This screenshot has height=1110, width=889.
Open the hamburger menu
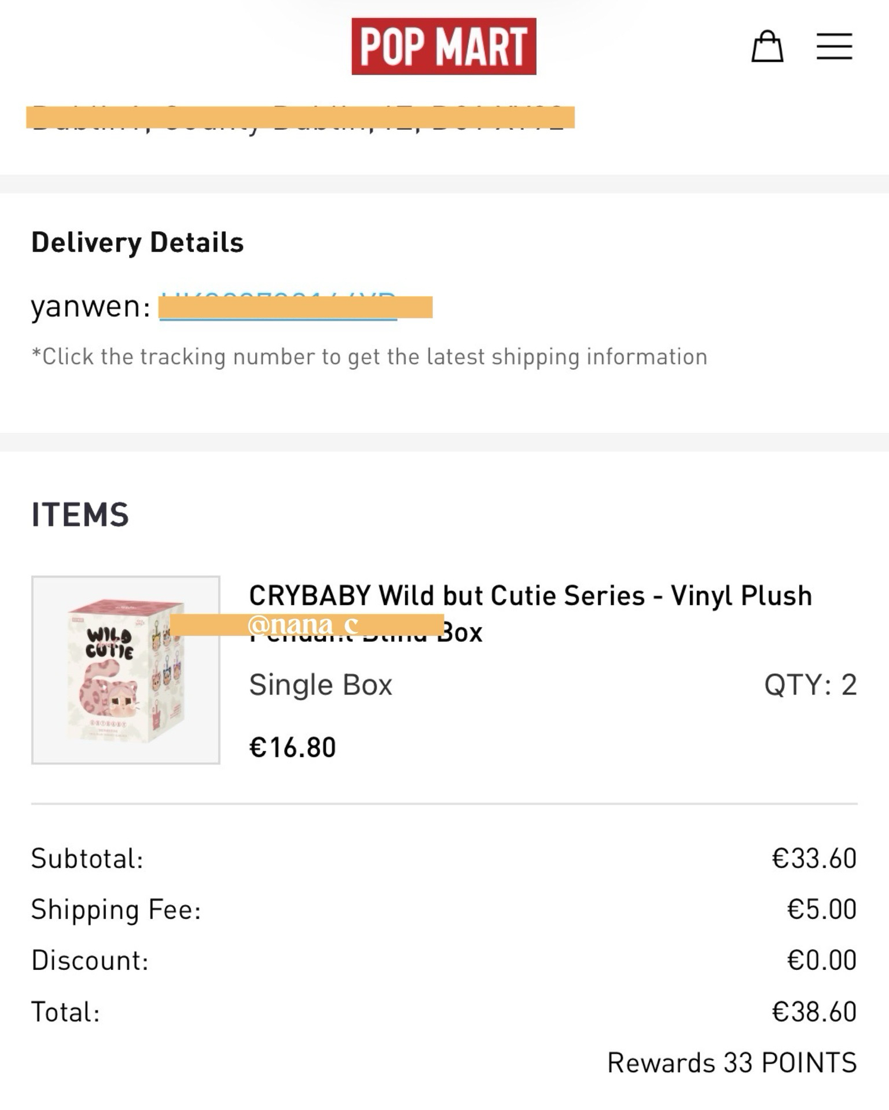[x=834, y=46]
